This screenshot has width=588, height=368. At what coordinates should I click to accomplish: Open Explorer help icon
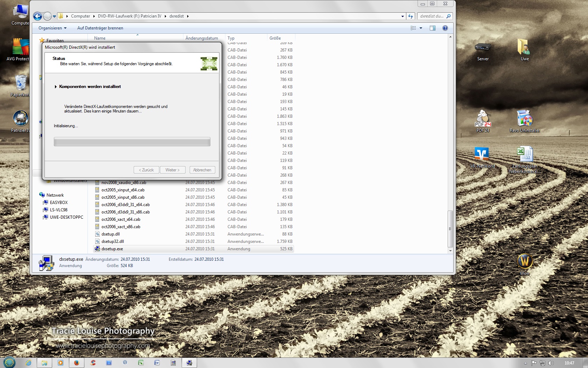pyautogui.click(x=445, y=28)
